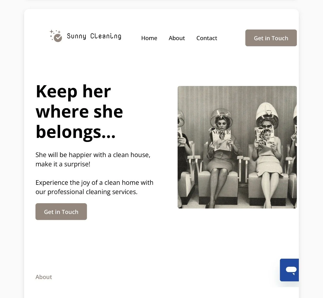Viewport: 323px width, 298px height.
Task: Click the vintage salon photo
Action: click(x=237, y=147)
